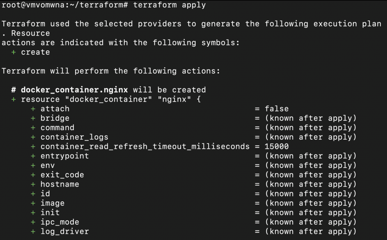Screen dimensions: 387x240
Task: Click the bold docker_container.nginx heading
Action: click(74, 90)
